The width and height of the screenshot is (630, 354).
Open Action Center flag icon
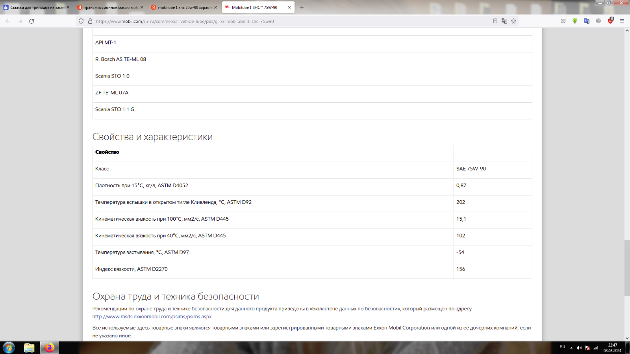[587, 348]
